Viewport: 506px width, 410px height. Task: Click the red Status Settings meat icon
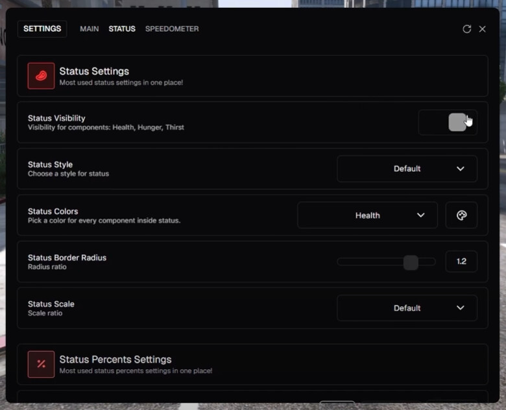click(x=41, y=76)
